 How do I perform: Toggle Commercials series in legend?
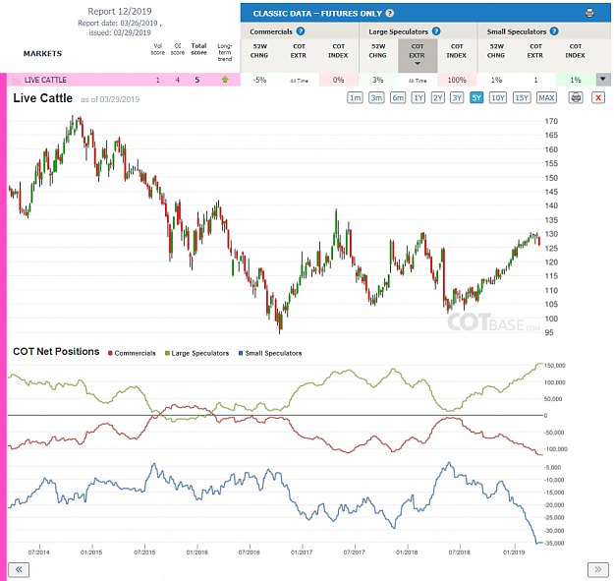pyautogui.click(x=132, y=353)
